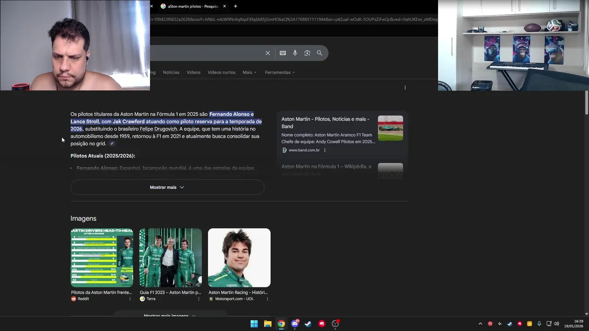Close the Aston Martin pilotos browser tab

point(225,6)
